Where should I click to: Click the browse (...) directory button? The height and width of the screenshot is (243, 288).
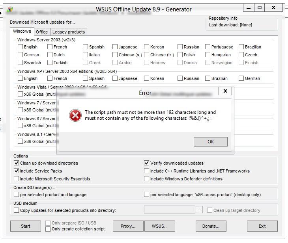[199, 210]
